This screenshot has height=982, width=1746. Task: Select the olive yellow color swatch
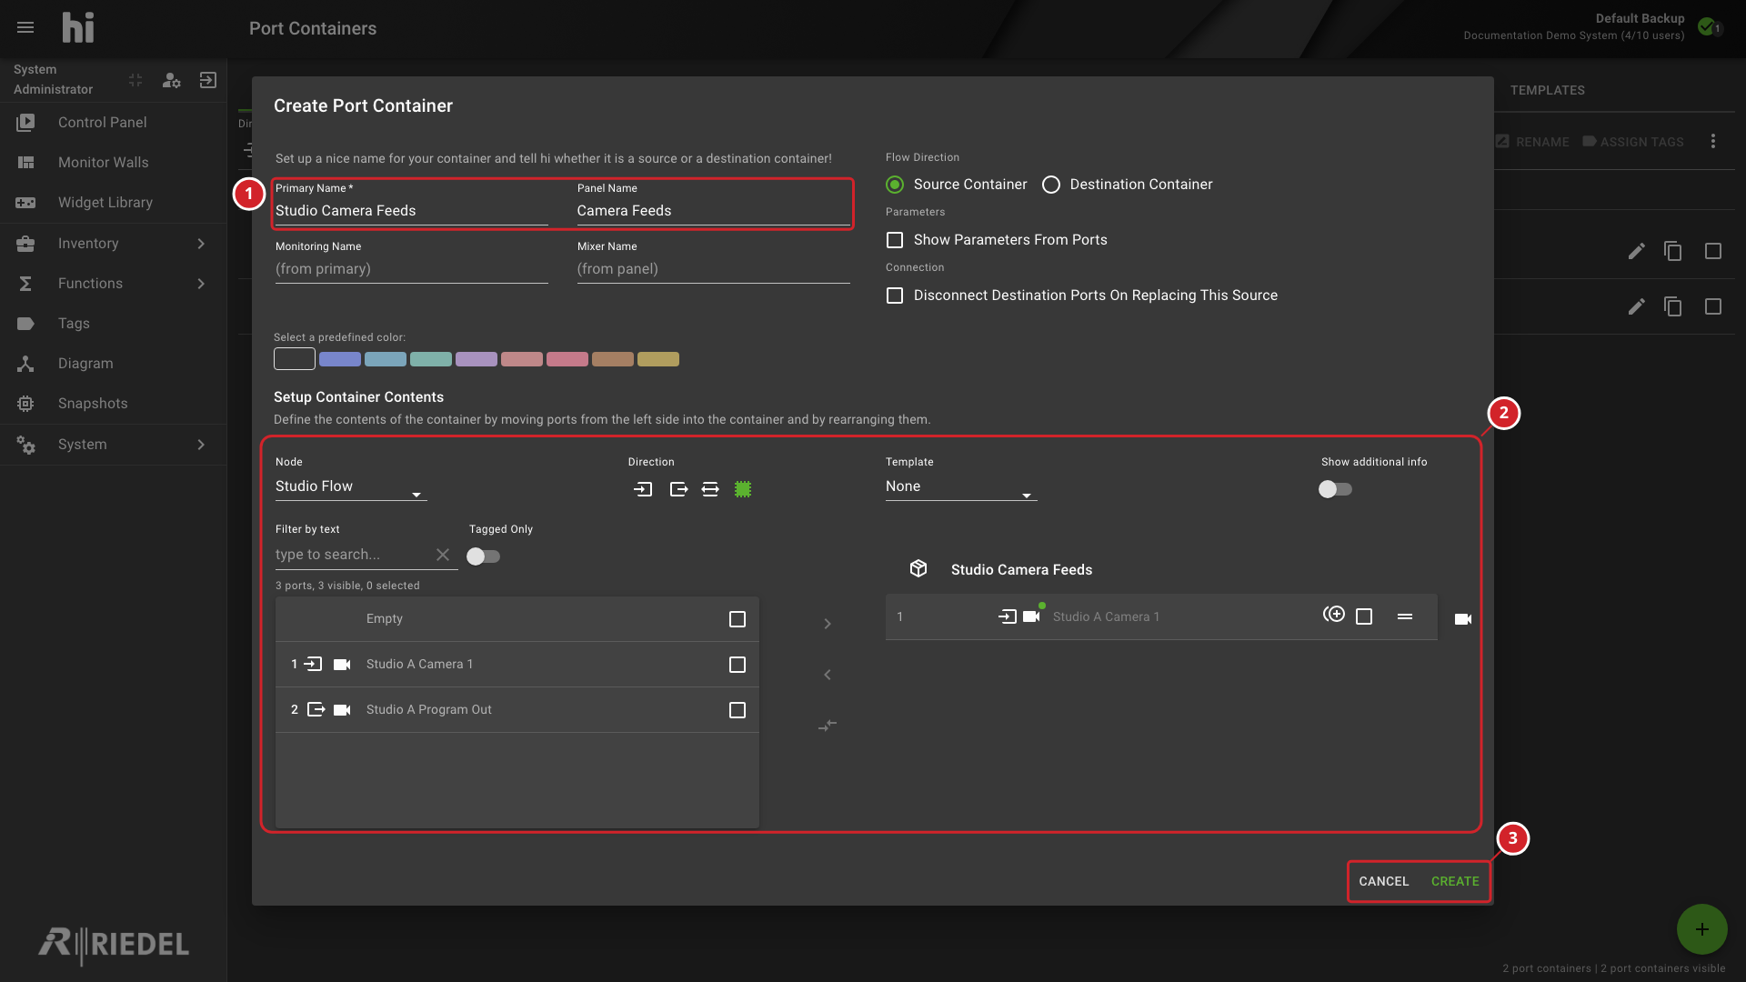[x=658, y=359]
